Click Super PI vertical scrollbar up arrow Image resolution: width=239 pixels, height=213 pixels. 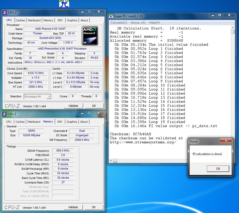[x=233, y=27]
